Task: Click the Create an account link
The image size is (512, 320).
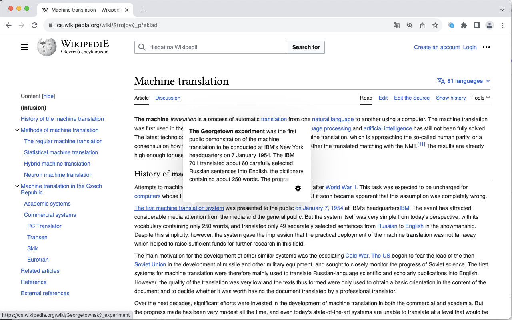Action: 436,47
